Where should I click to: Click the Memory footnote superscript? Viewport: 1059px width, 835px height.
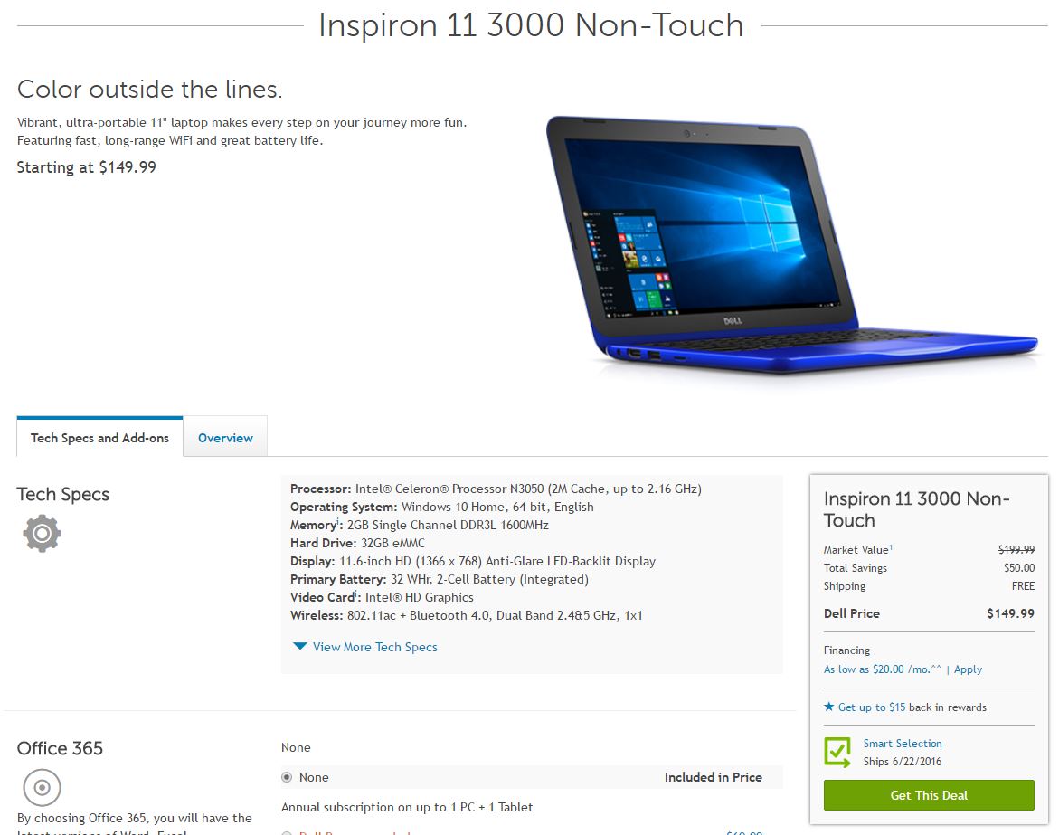[337, 521]
